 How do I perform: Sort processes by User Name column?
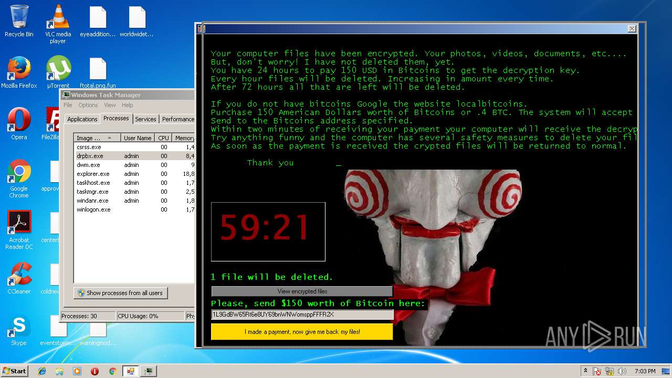(x=138, y=138)
